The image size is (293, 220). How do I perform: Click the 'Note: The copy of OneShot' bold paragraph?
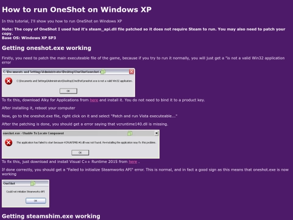(x=143, y=32)
